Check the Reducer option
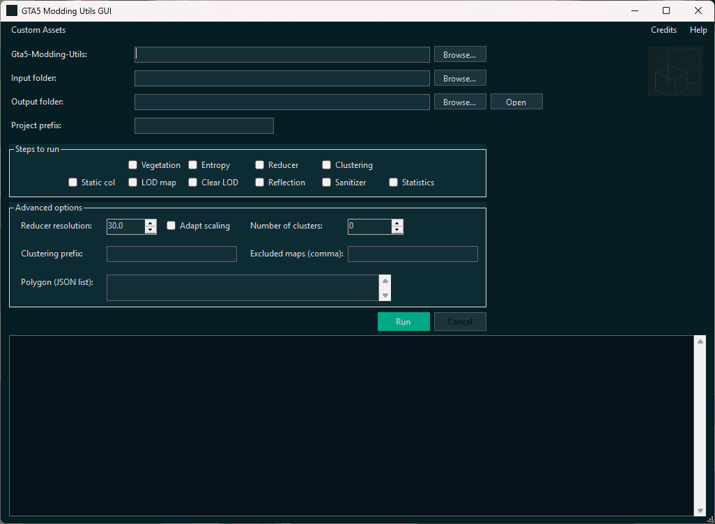715x524 pixels. point(259,164)
